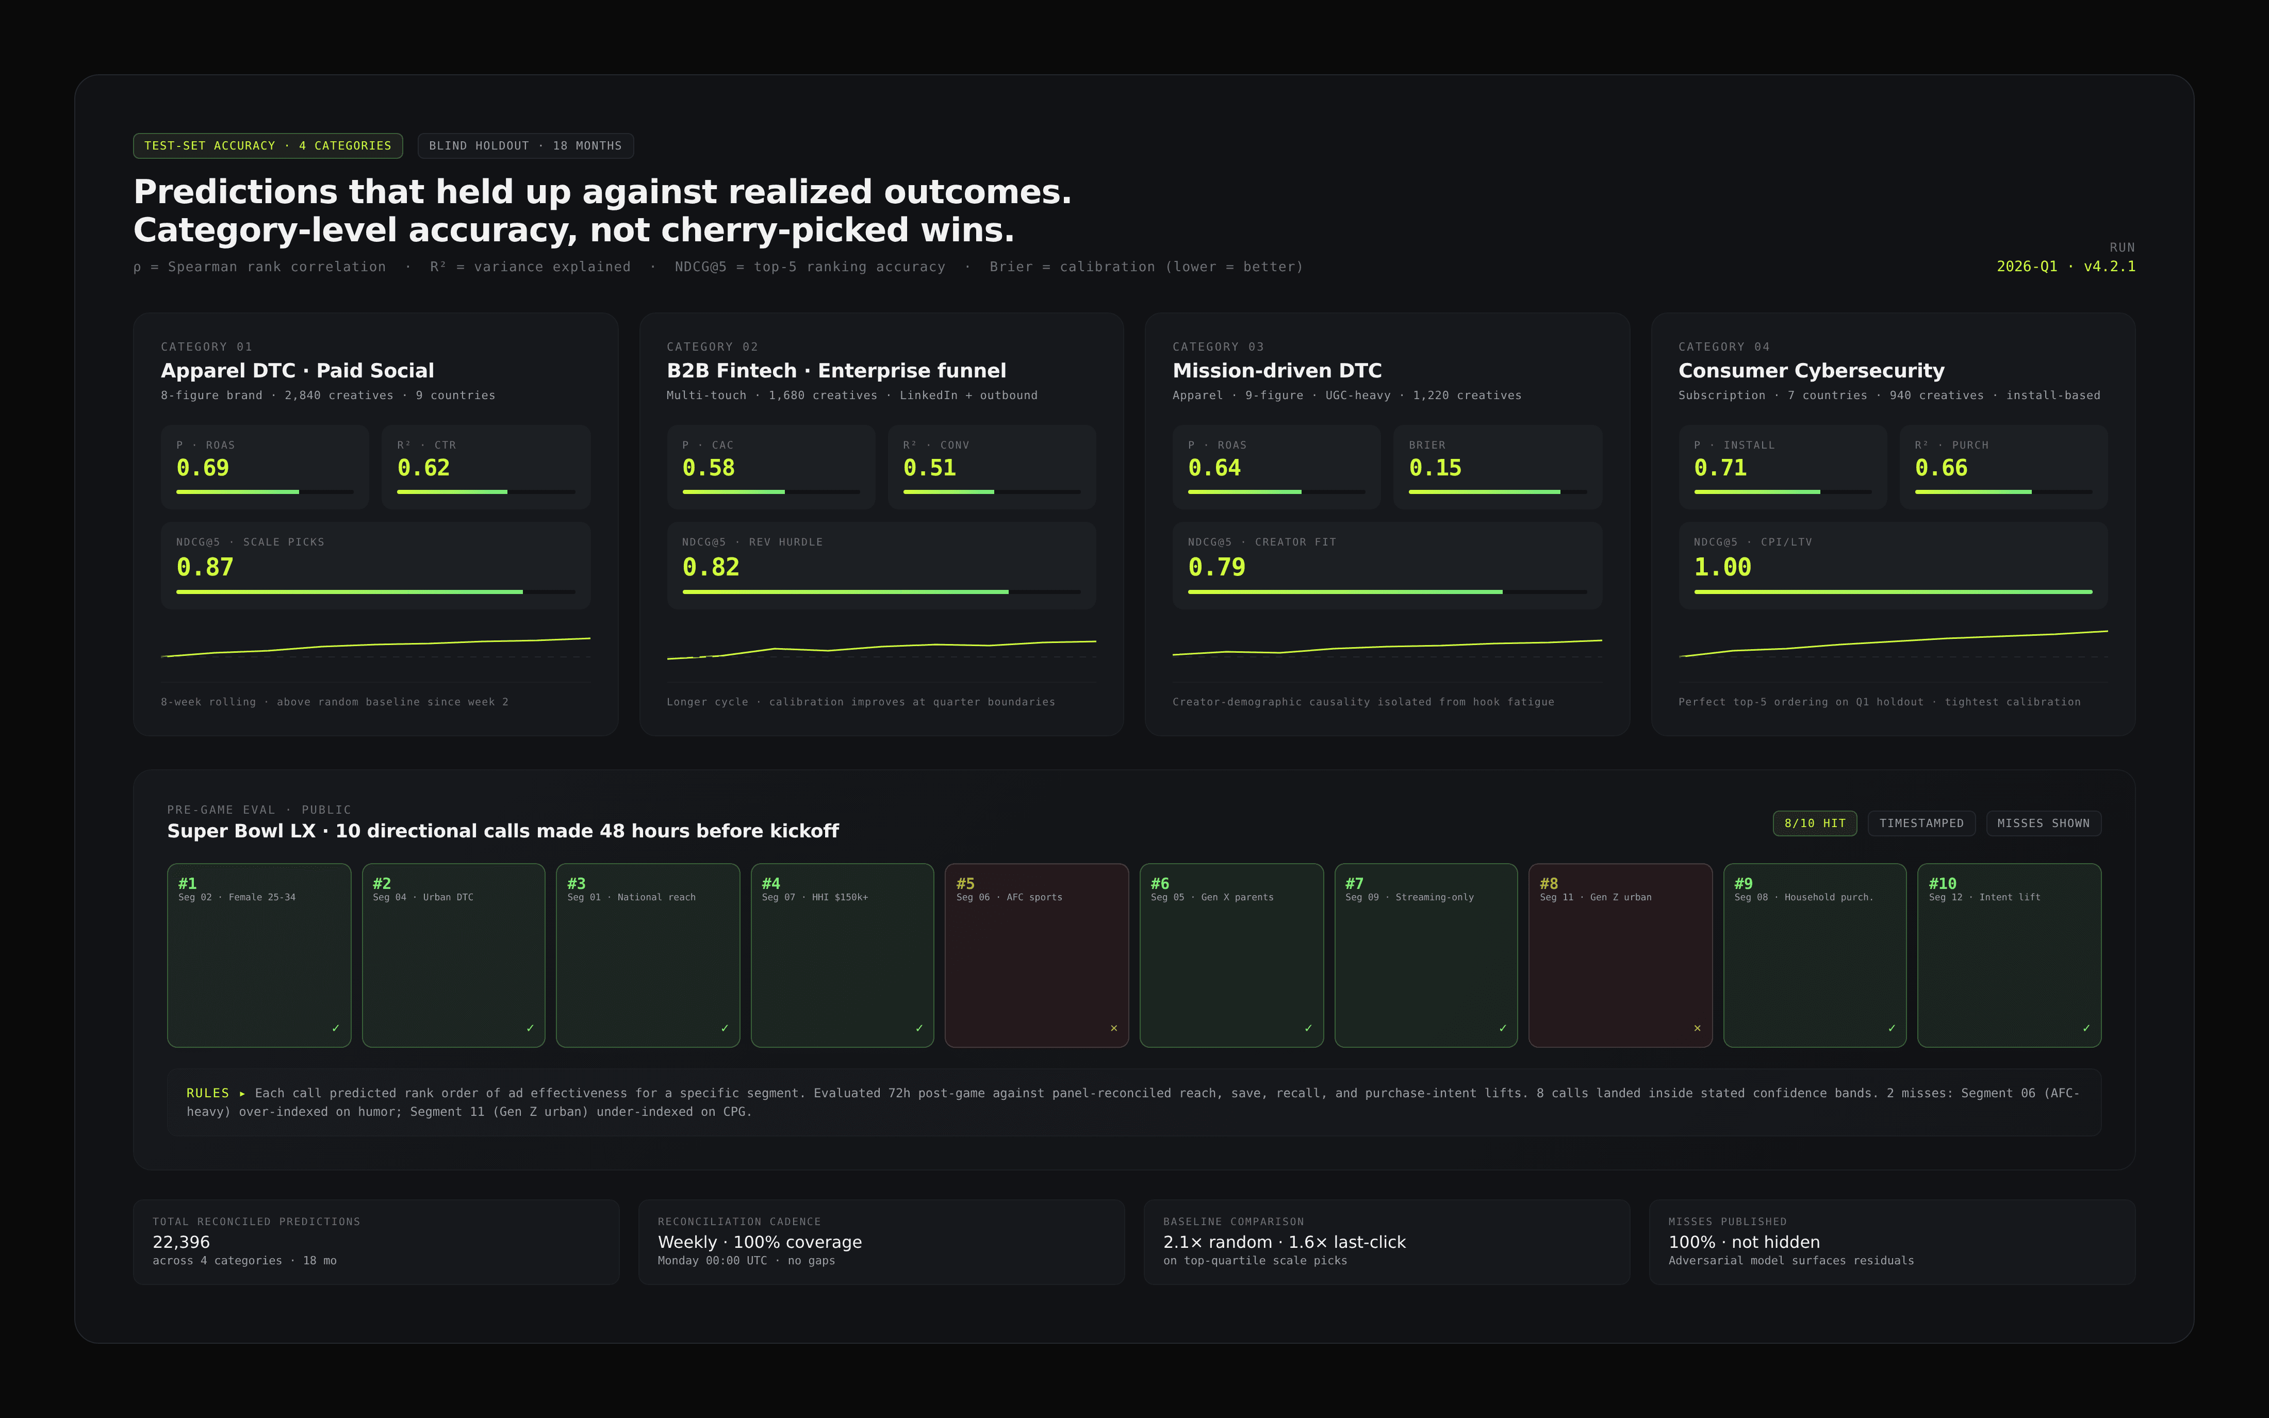Image resolution: width=2269 pixels, height=1418 pixels.
Task: Open National reach call #3 card
Action: coord(648,955)
